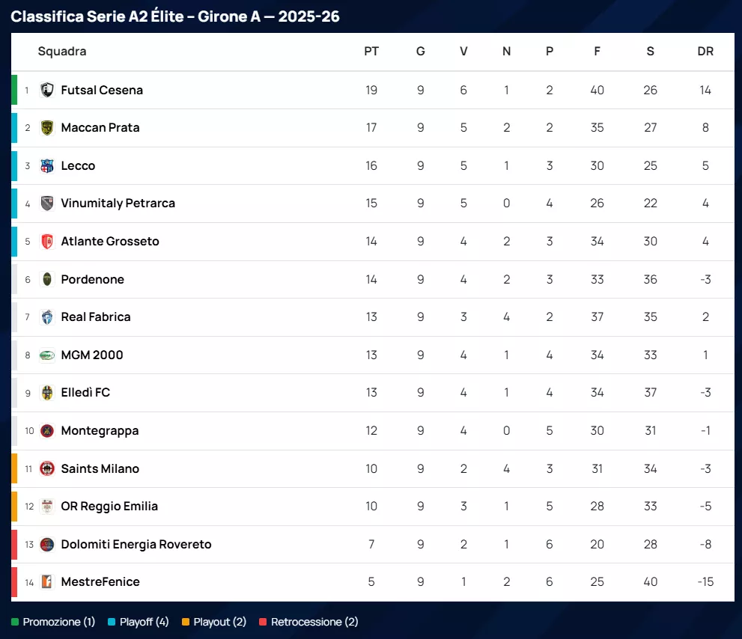Image resolution: width=742 pixels, height=639 pixels.
Task: Click the PT points column header
Action: [x=371, y=52]
